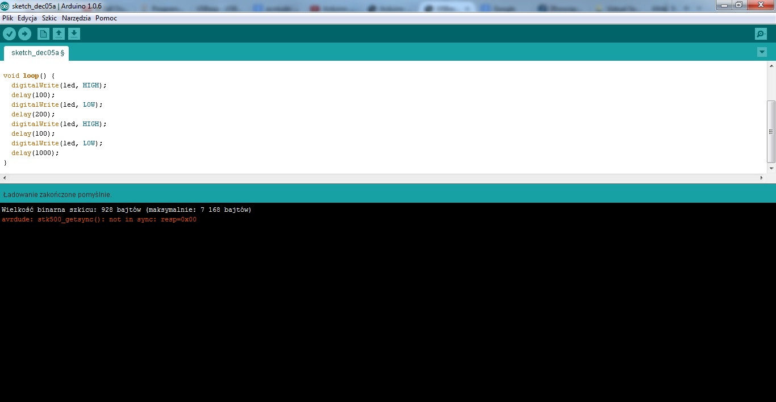This screenshot has height=402, width=776.
Task: Create a new sketch with New icon
Action: pyautogui.click(x=43, y=34)
